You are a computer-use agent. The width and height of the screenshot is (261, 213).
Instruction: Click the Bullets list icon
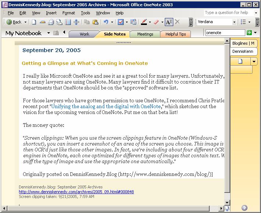tap(243, 22)
